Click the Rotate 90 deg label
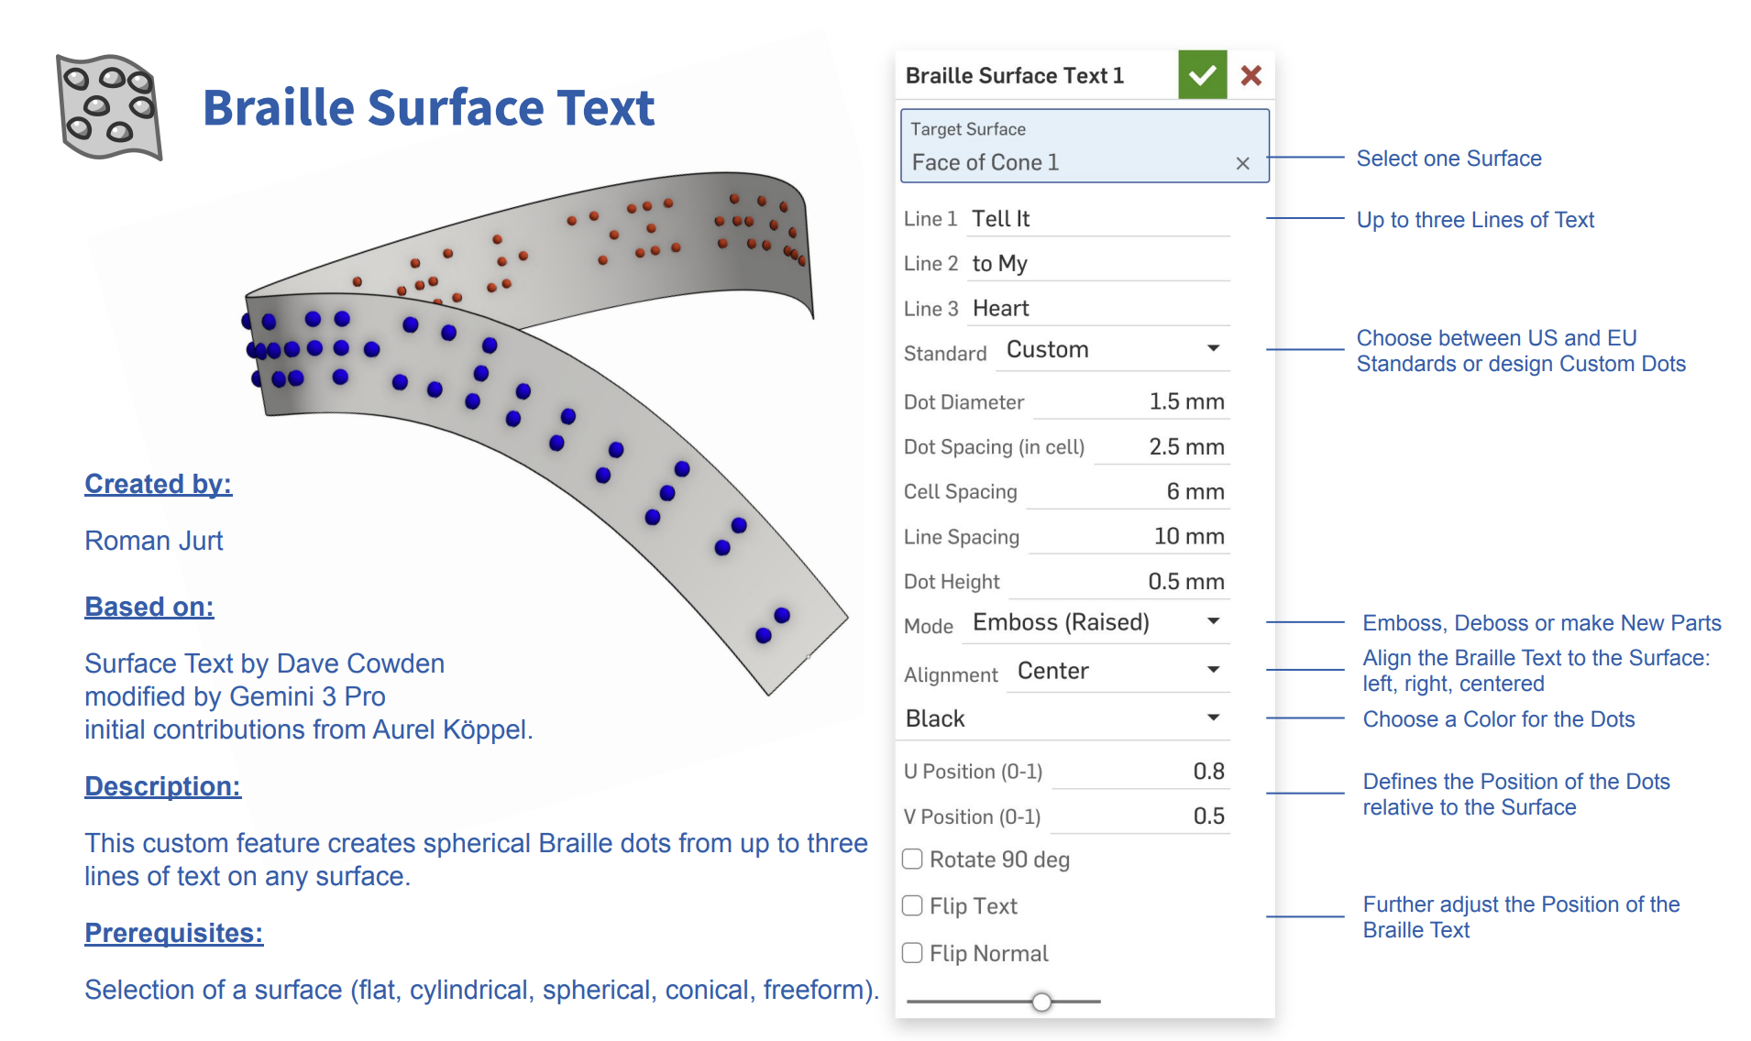 pos(1000,860)
